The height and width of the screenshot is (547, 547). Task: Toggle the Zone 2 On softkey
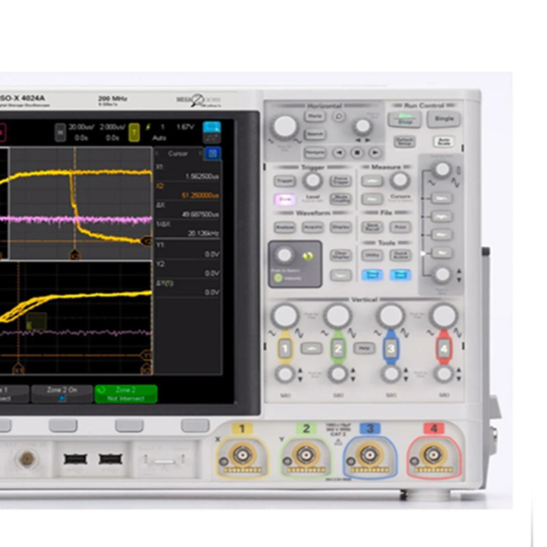[x=62, y=395]
